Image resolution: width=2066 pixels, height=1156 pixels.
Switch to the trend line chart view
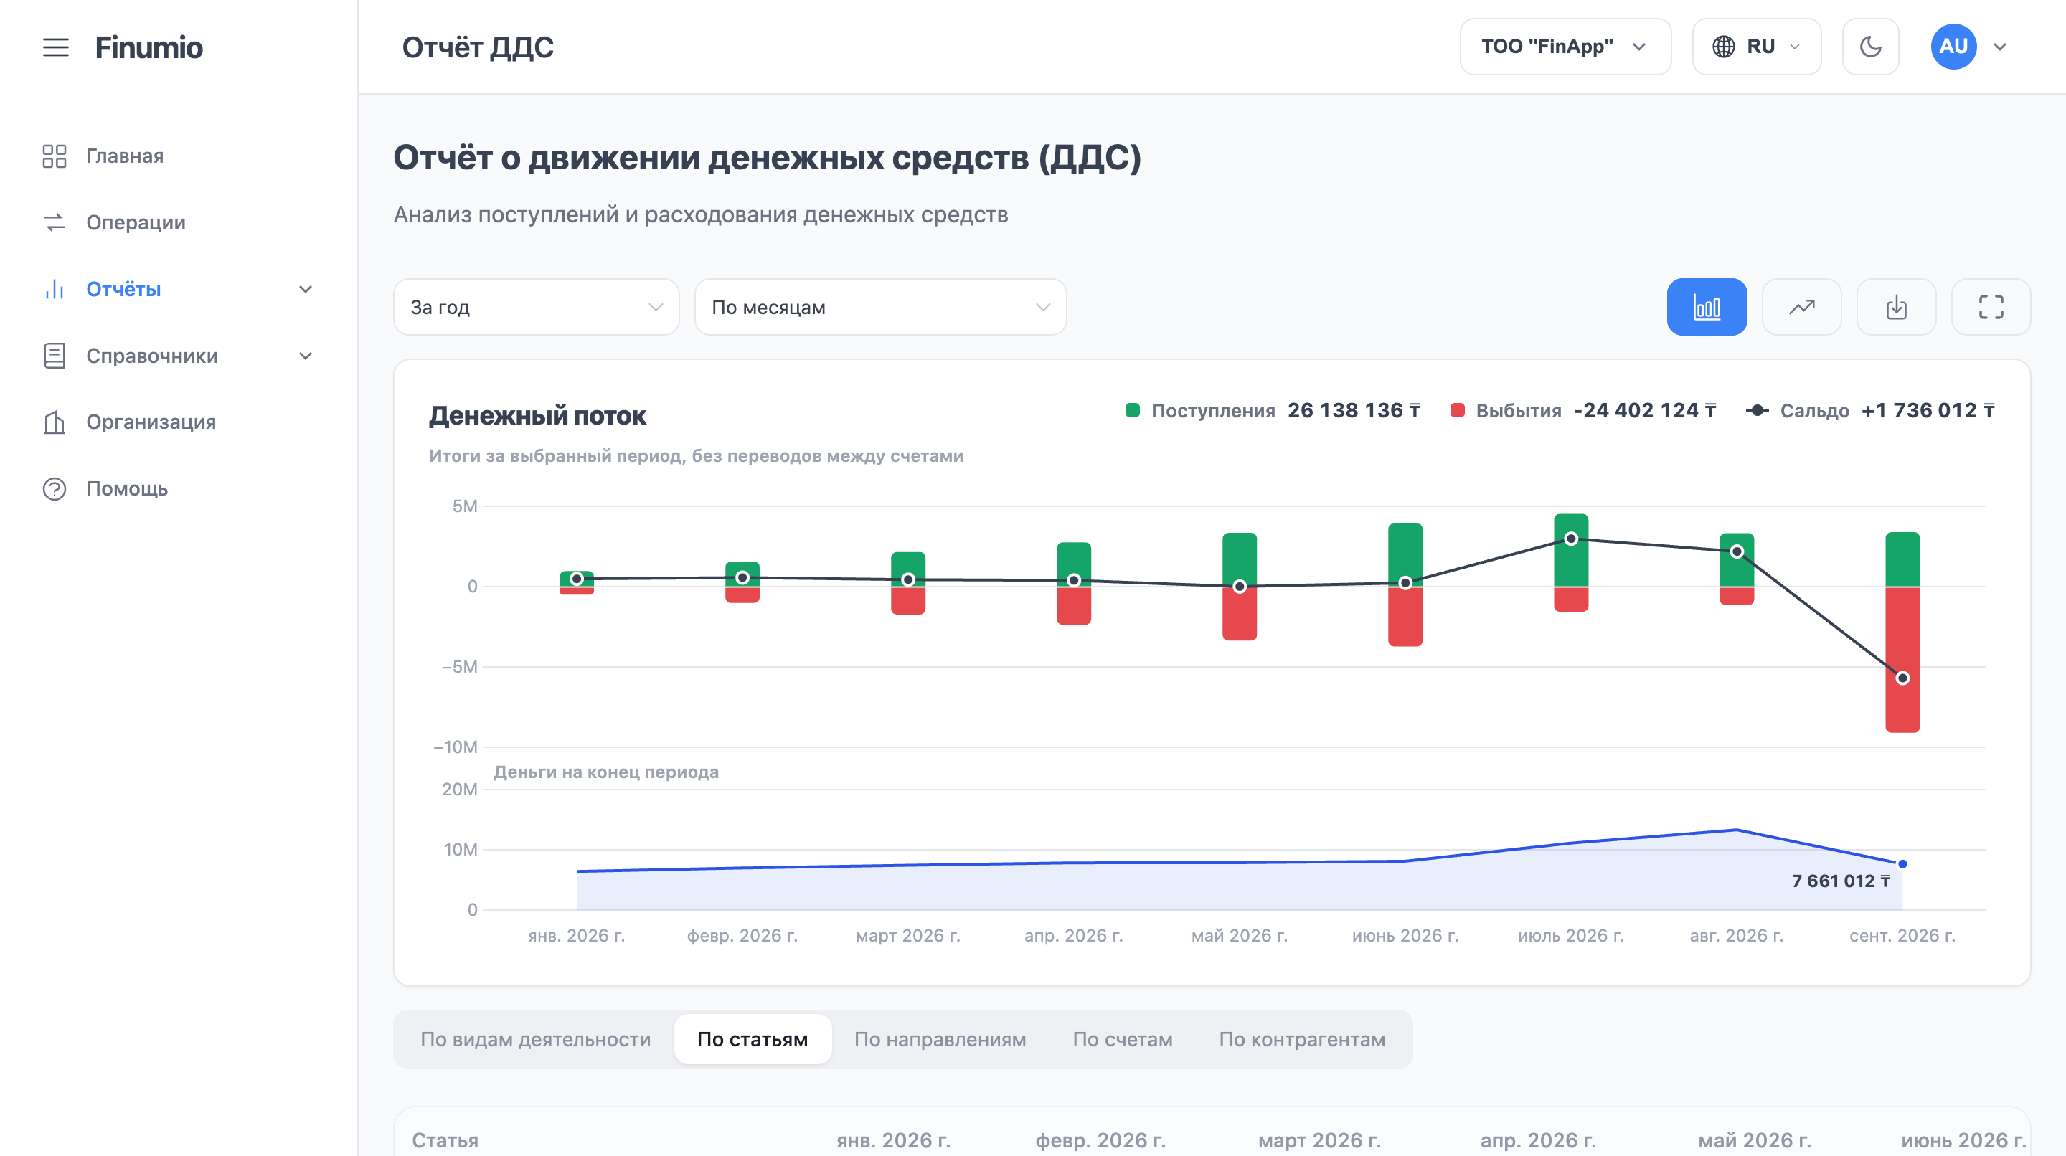(x=1801, y=307)
